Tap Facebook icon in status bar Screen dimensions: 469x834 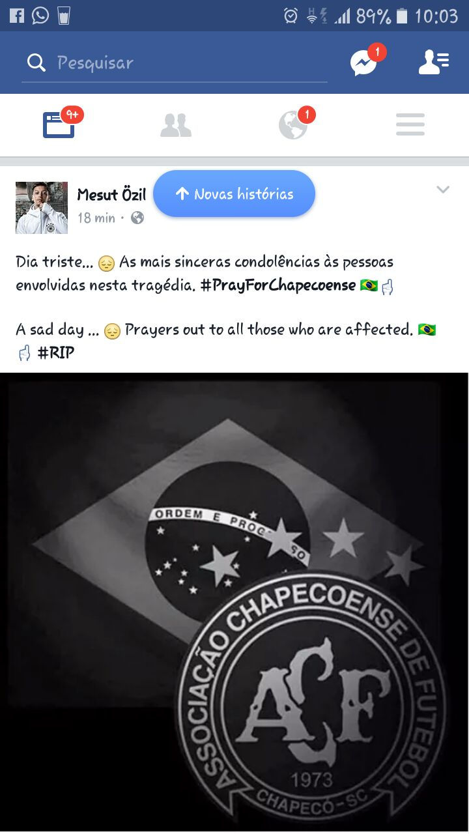point(16,16)
